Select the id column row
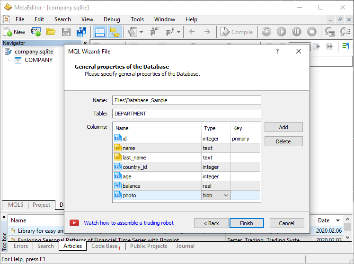354x264 pixels. (x=186, y=139)
